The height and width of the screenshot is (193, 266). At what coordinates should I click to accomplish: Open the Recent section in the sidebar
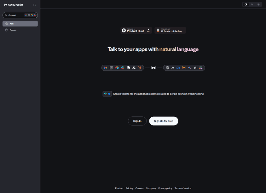point(20,30)
